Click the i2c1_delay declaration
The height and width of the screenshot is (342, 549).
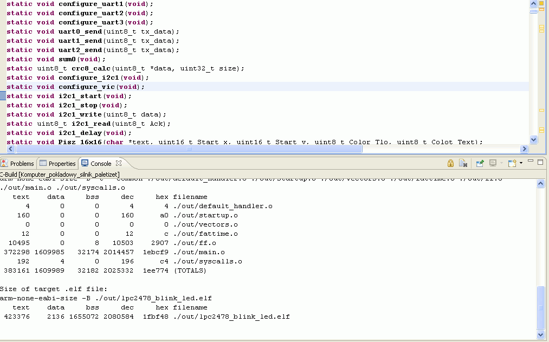click(69, 133)
